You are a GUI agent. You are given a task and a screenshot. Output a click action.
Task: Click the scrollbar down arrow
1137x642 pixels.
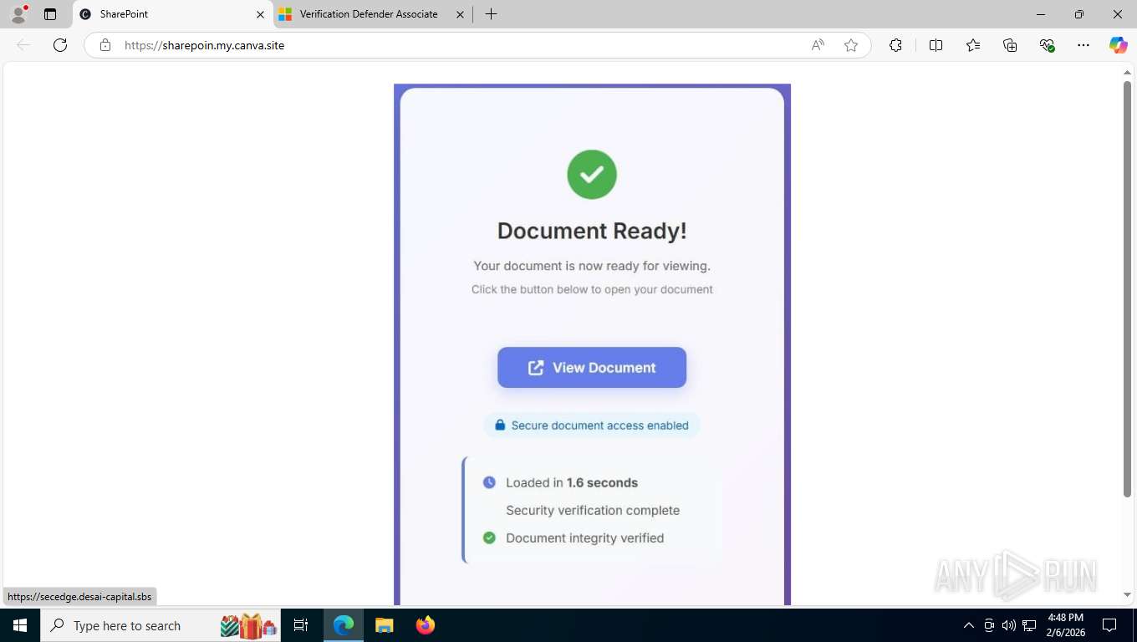click(1127, 594)
